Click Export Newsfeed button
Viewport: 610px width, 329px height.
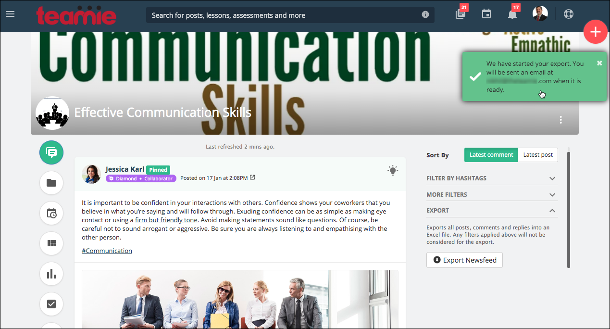(465, 260)
